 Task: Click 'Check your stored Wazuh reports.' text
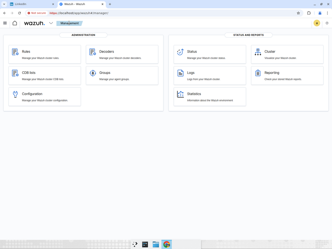click(x=283, y=79)
